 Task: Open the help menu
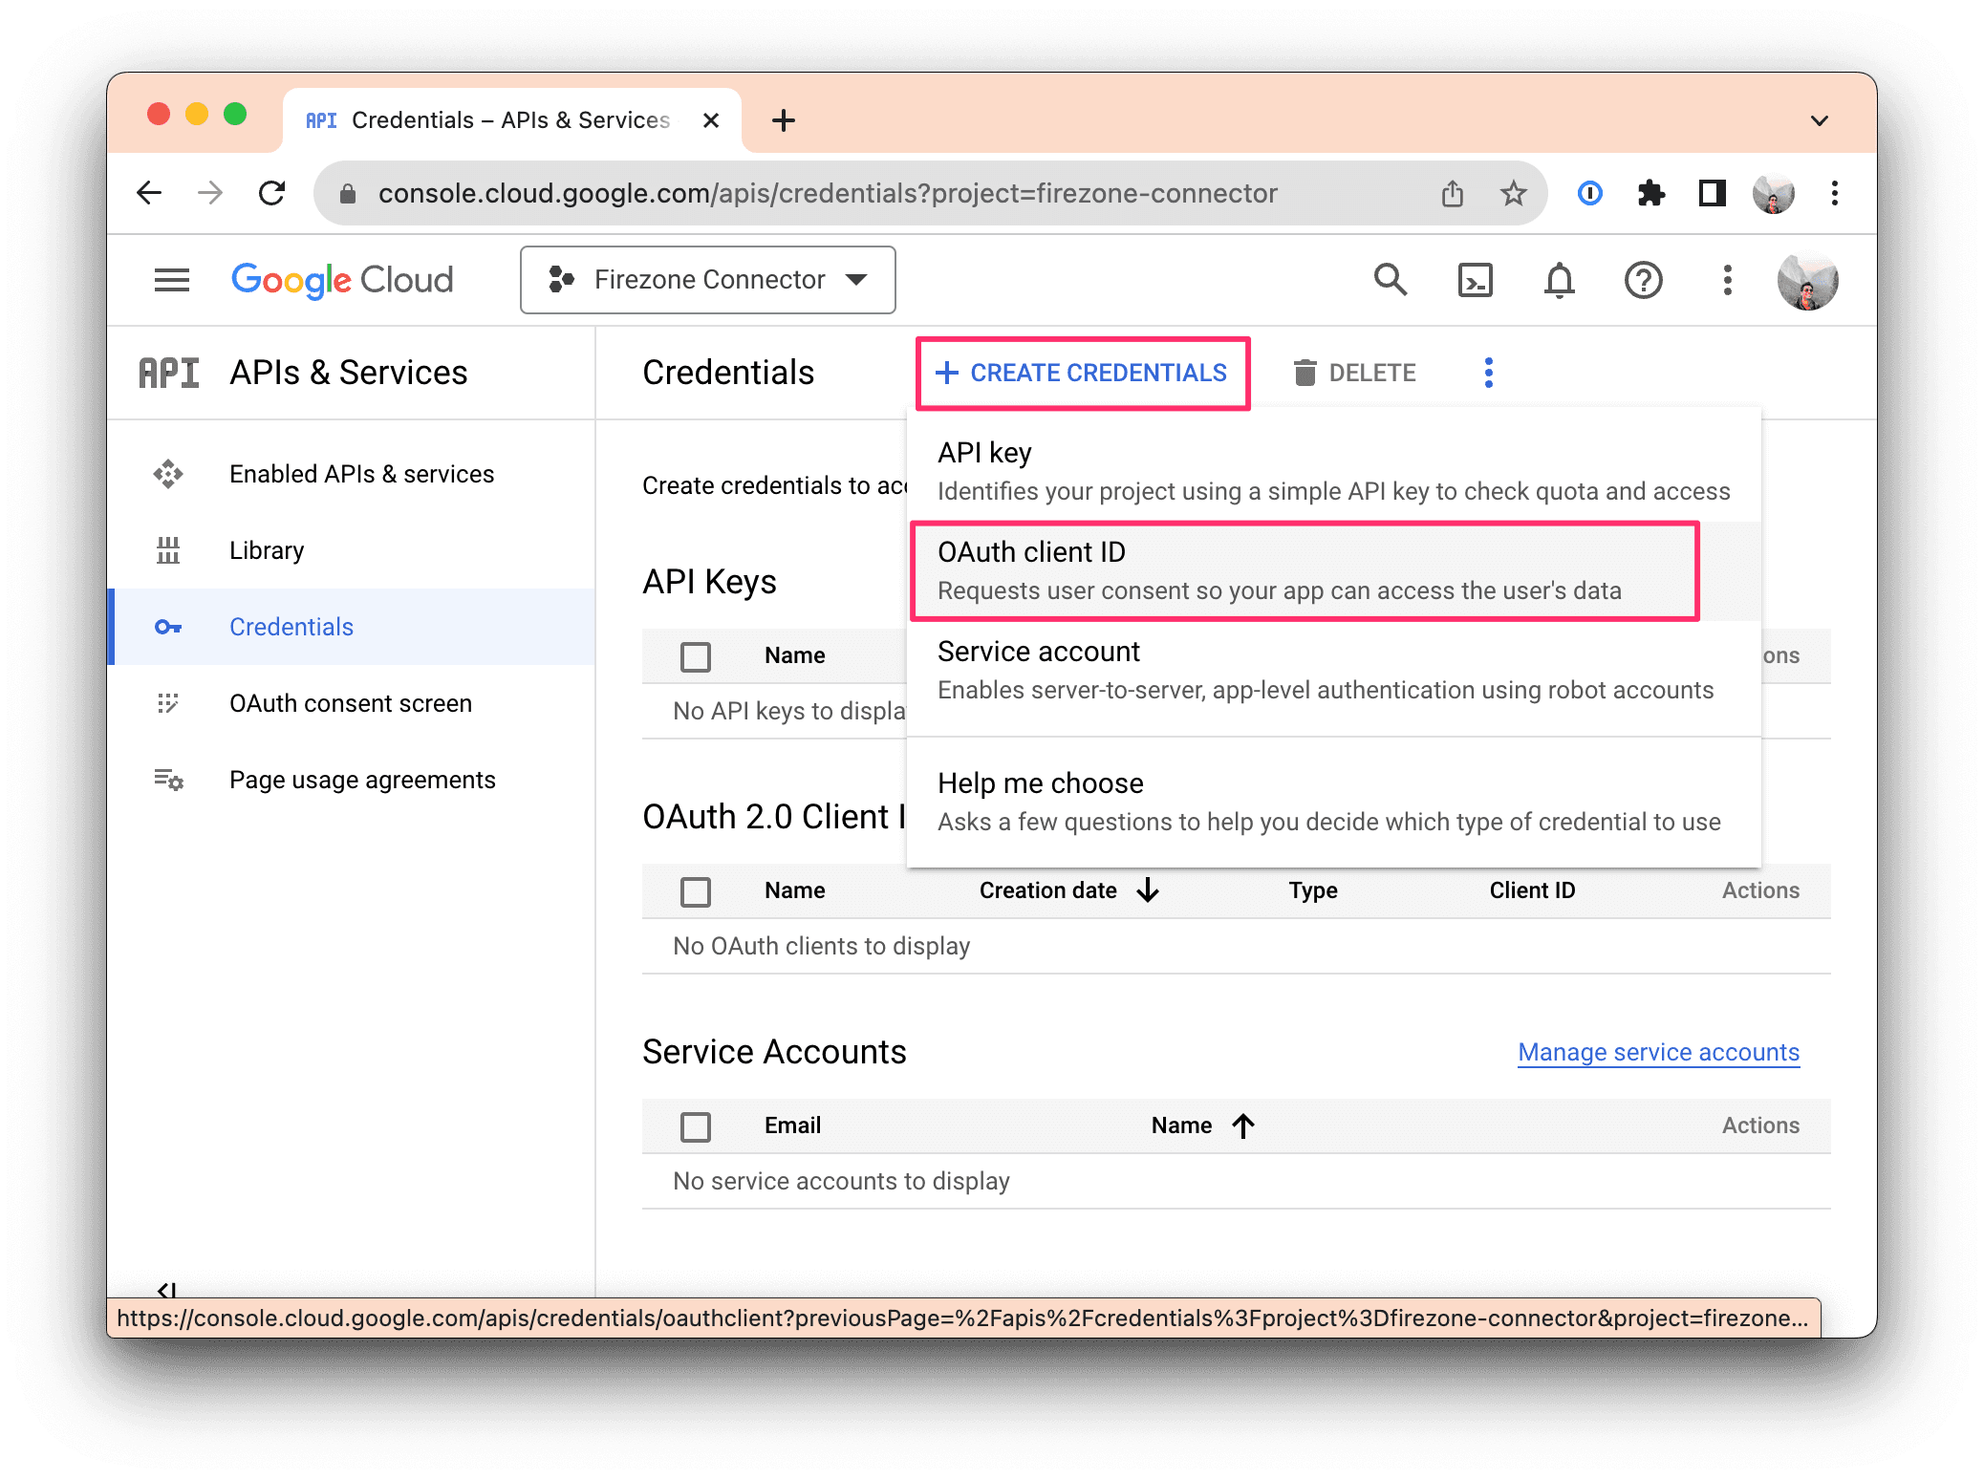(1643, 280)
